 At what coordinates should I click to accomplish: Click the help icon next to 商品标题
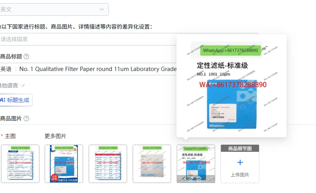26,56
